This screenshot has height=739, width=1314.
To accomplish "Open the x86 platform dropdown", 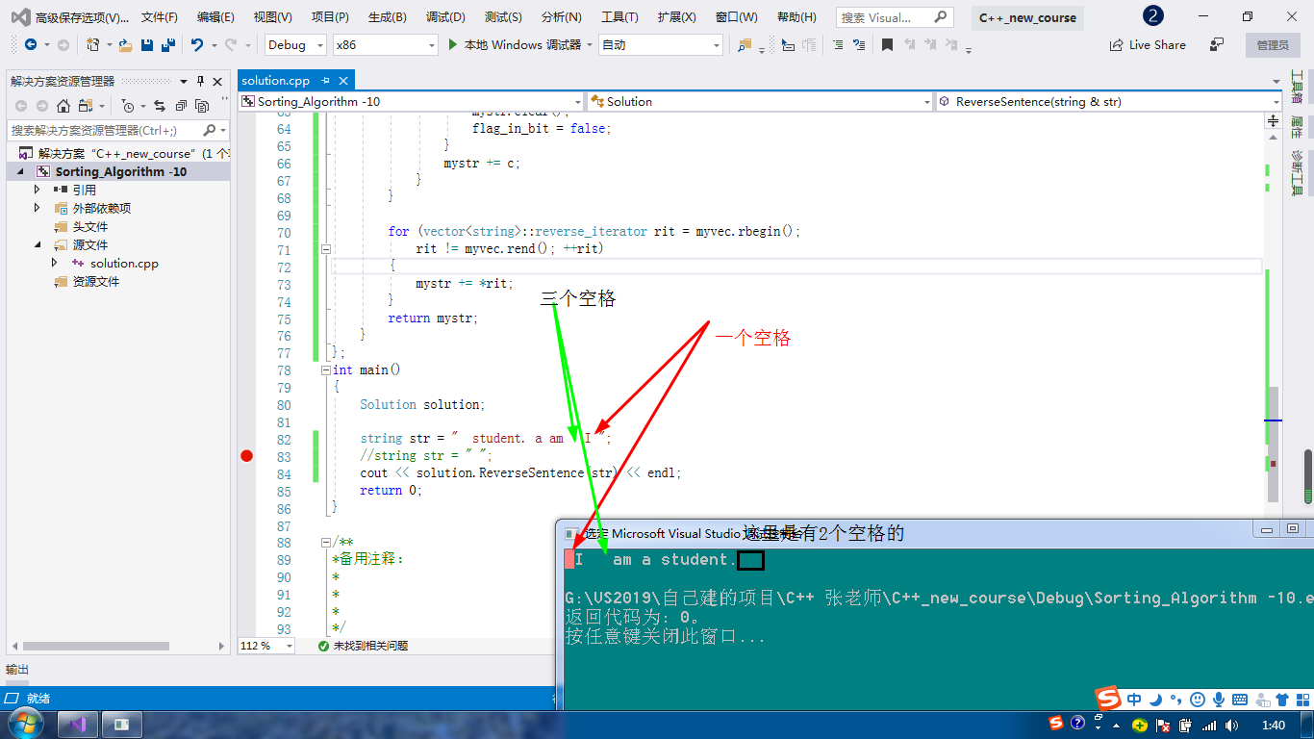I will pos(385,45).
